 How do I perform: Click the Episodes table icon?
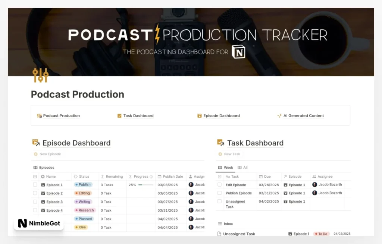36,167
